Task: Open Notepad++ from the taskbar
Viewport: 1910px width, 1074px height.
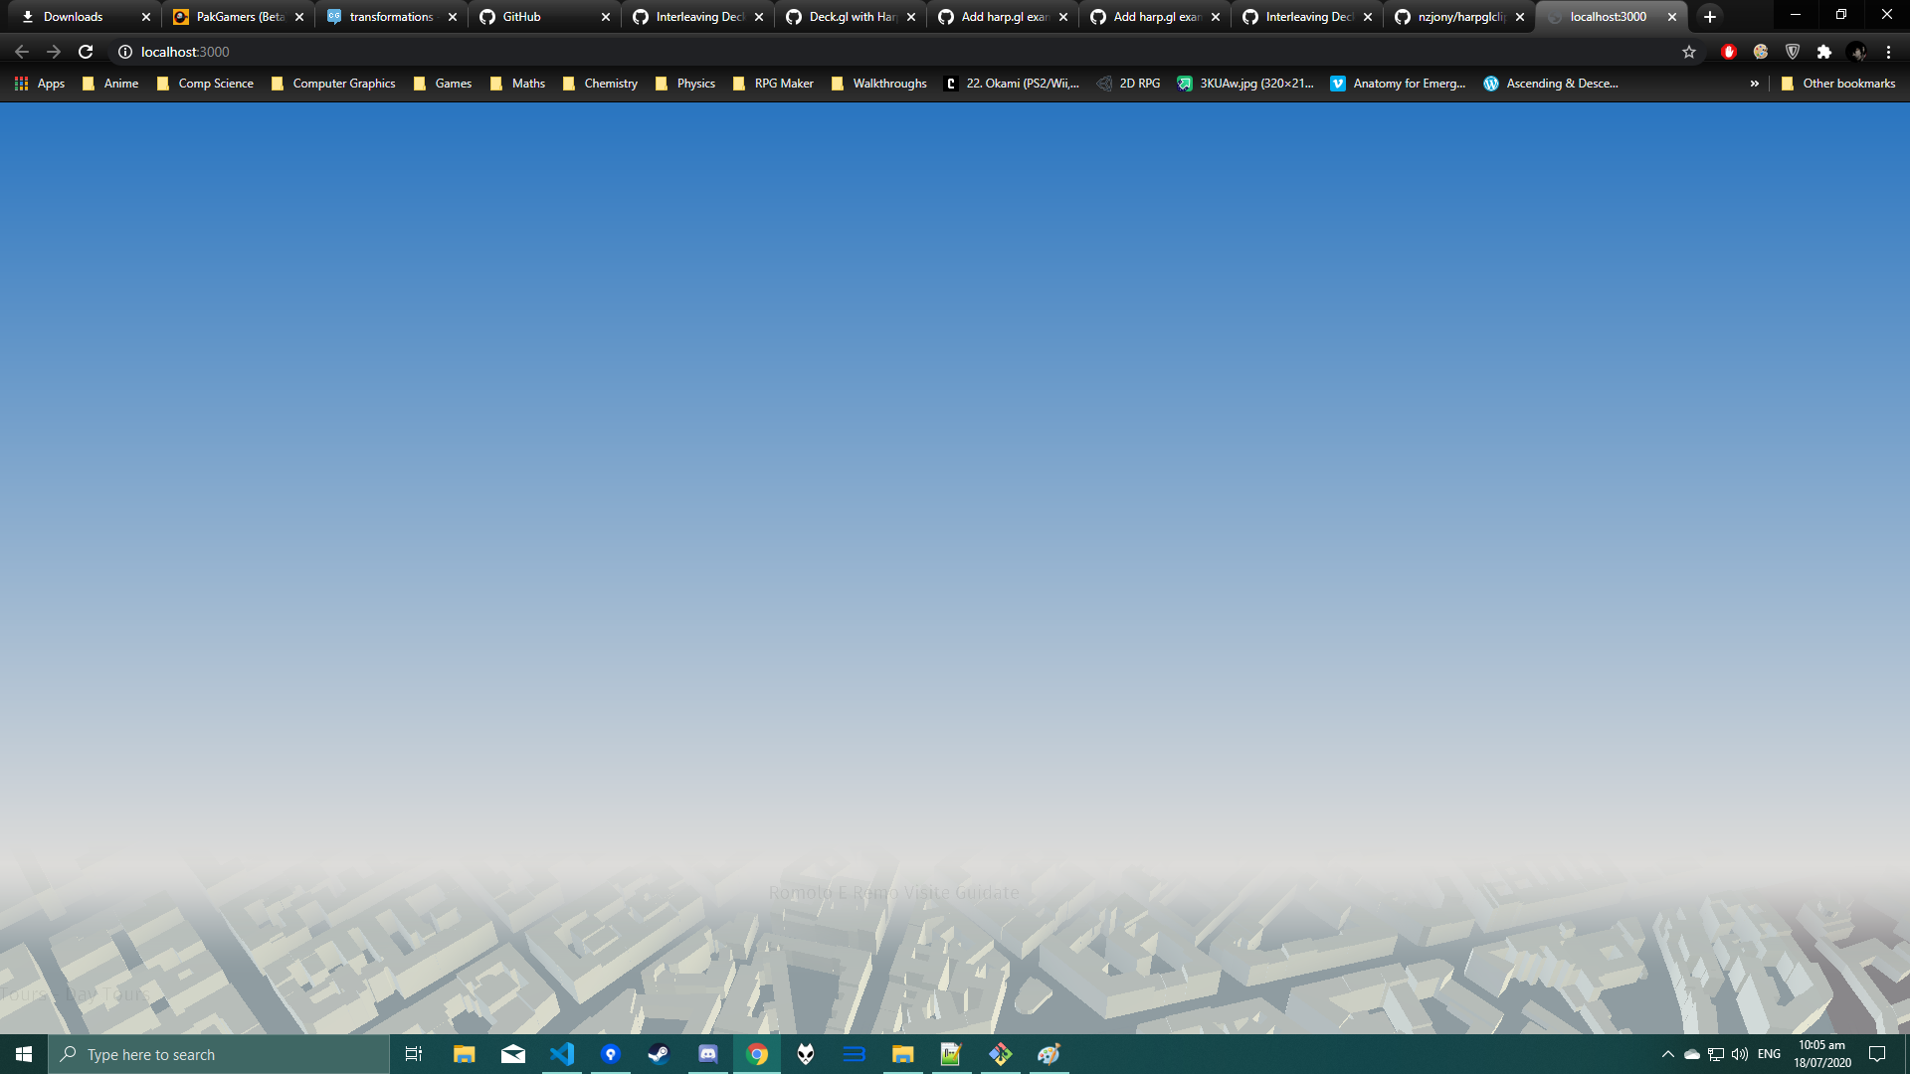Action: point(951,1054)
